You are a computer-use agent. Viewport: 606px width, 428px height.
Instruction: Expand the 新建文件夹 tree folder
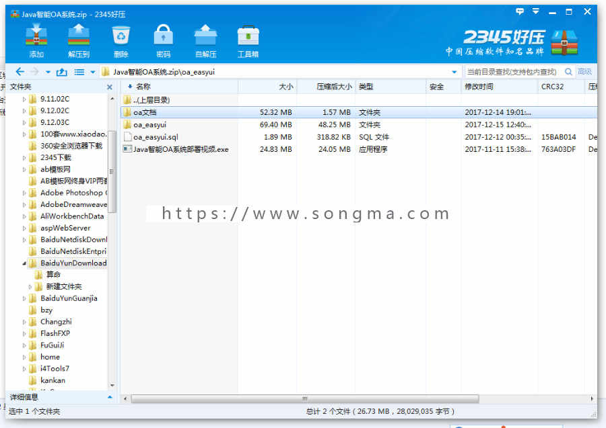[30, 287]
